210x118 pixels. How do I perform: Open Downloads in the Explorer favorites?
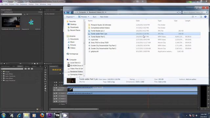point(74,27)
